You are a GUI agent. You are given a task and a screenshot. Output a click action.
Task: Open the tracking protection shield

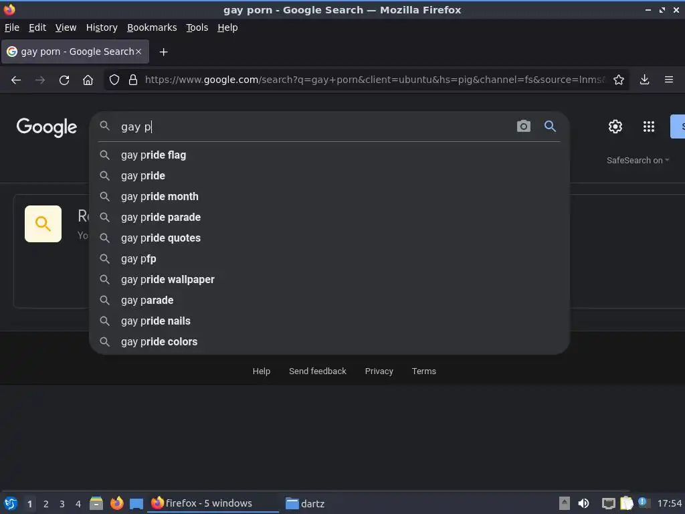[x=114, y=80]
